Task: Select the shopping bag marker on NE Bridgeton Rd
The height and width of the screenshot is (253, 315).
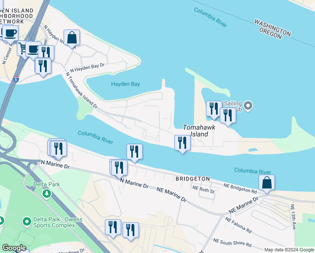Action: (267, 184)
